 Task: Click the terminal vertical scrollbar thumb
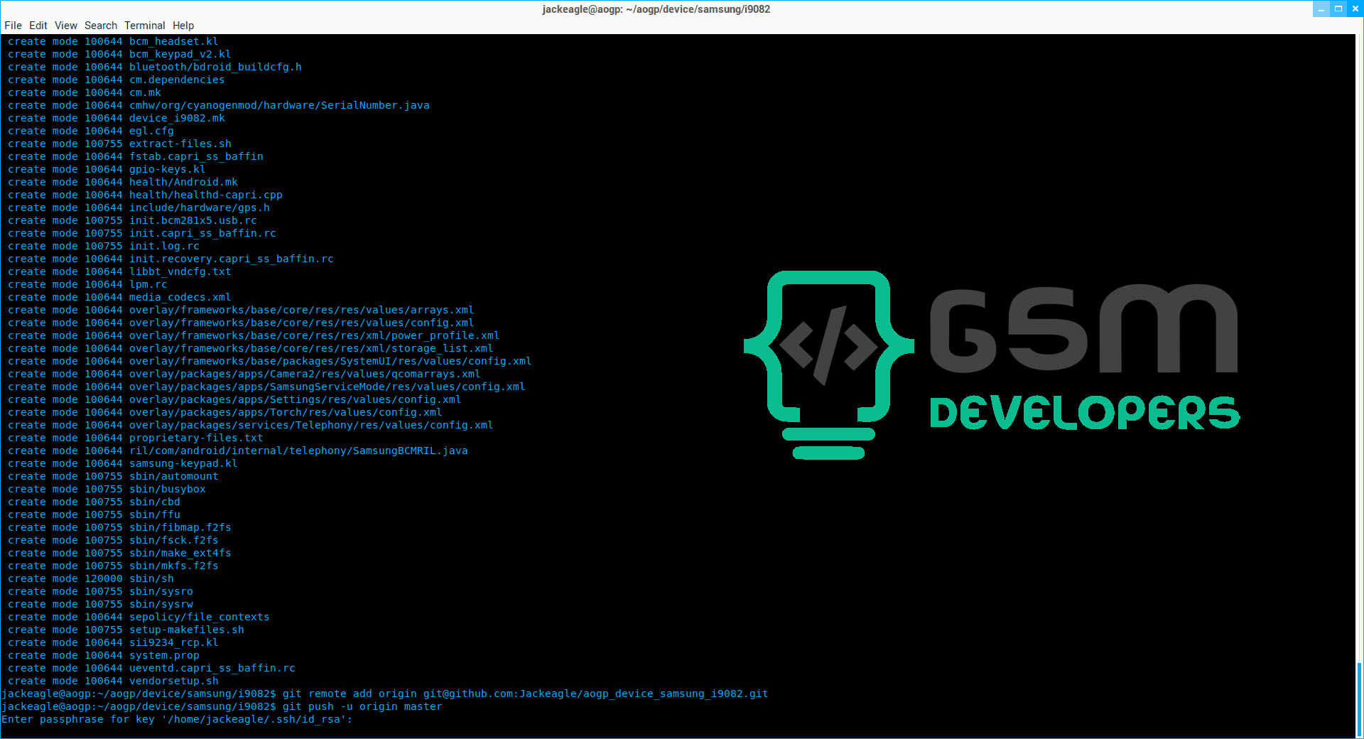(1359, 700)
